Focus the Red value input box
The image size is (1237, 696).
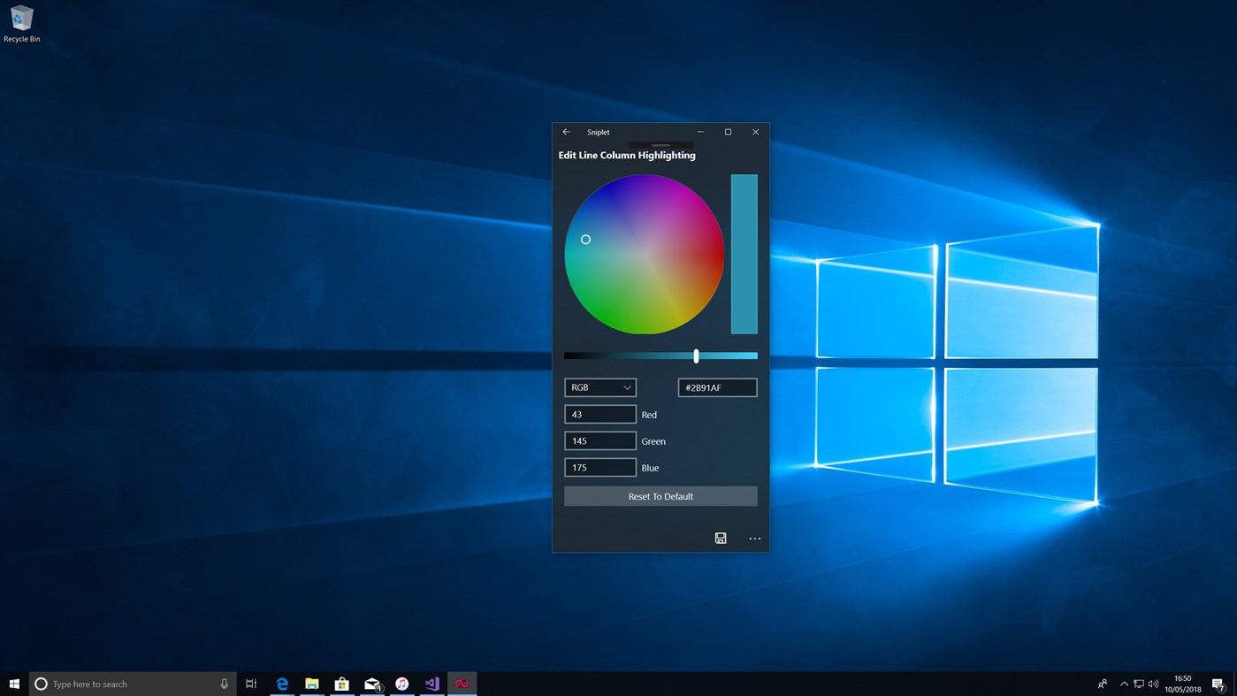pos(600,414)
